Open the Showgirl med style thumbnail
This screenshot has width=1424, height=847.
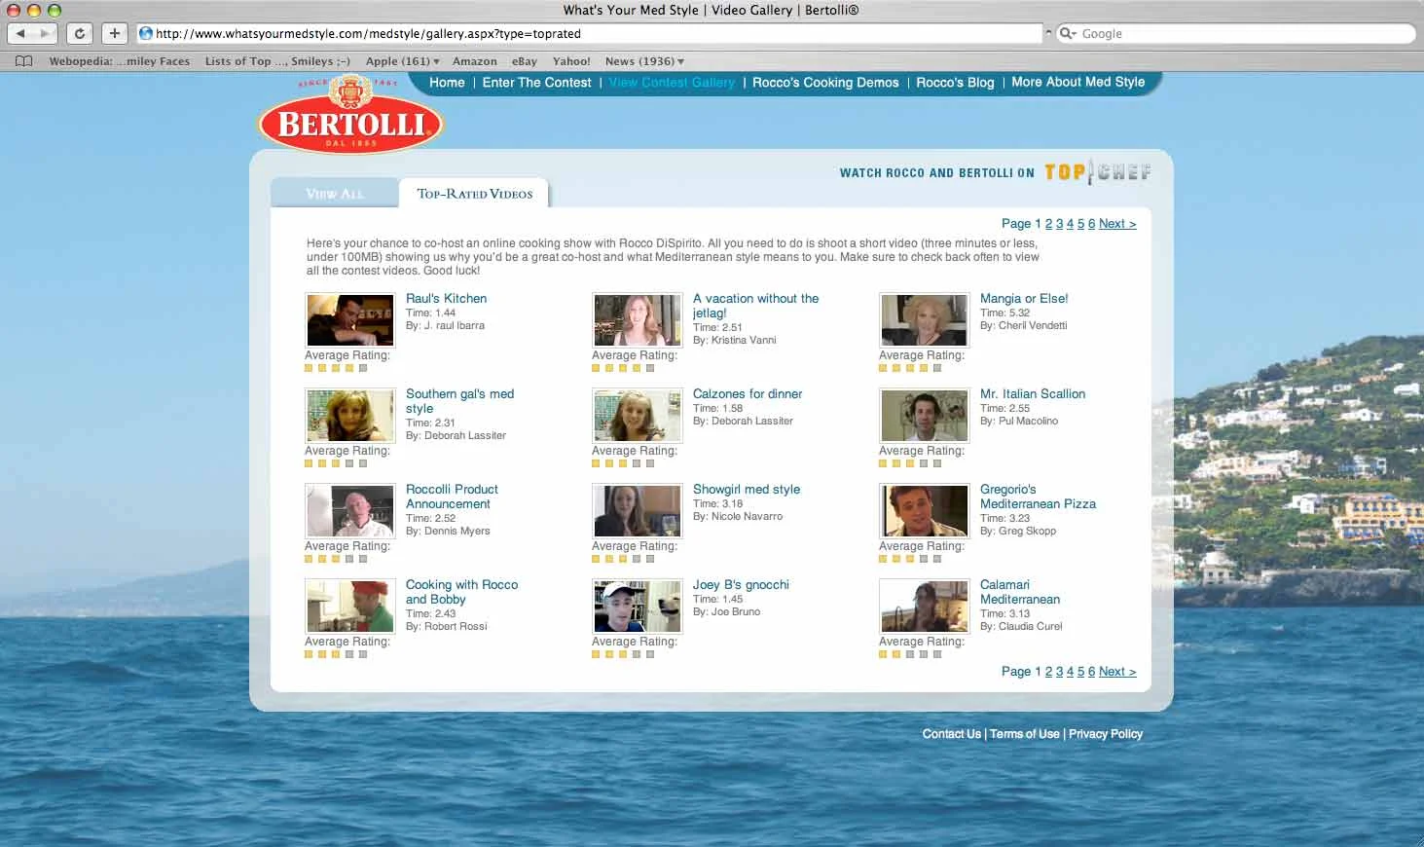[638, 511]
